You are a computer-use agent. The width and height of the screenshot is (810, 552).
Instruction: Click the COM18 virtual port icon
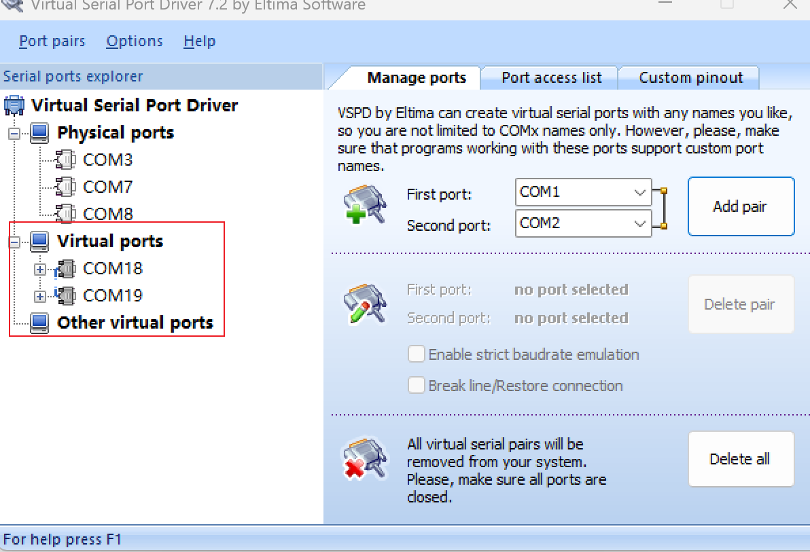(x=66, y=268)
